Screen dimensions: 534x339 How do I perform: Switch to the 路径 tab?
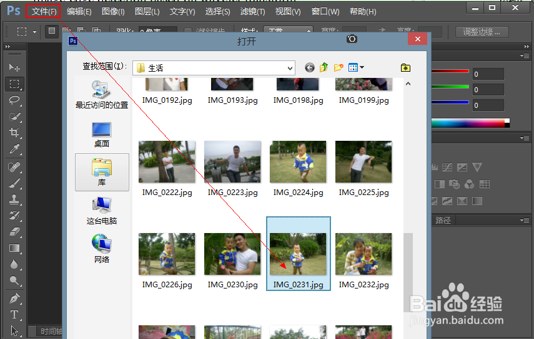tap(443, 220)
